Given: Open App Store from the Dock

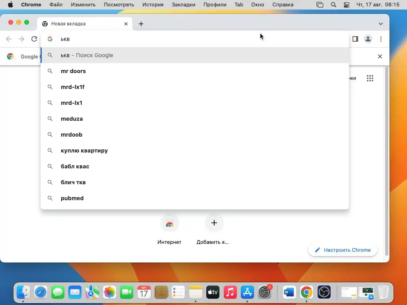Looking at the screenshot, I should [247, 292].
